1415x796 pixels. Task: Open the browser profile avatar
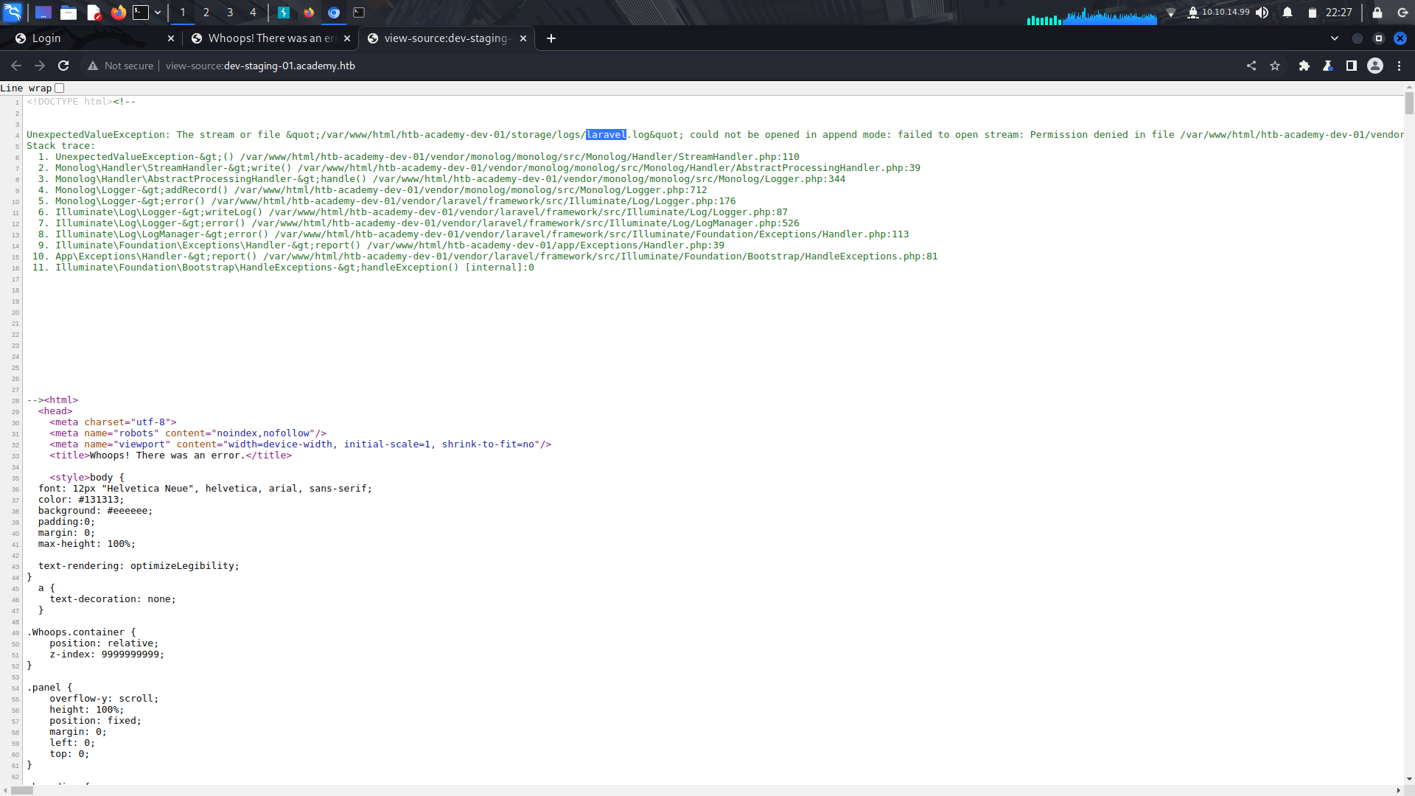[1375, 66]
